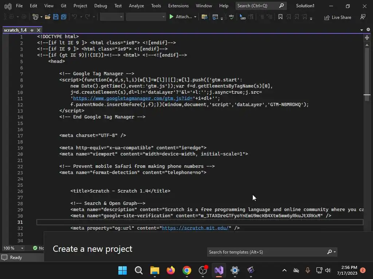Viewport: 373px width, 279px height.
Task: Click the comment out selected lines icon
Action: pyautogui.click(x=251, y=17)
